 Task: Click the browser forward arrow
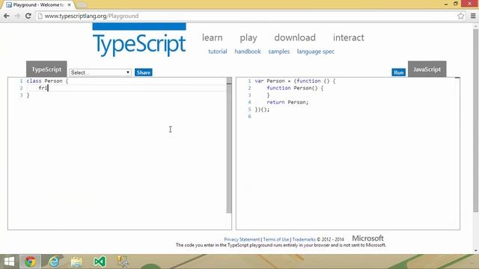click(x=17, y=16)
